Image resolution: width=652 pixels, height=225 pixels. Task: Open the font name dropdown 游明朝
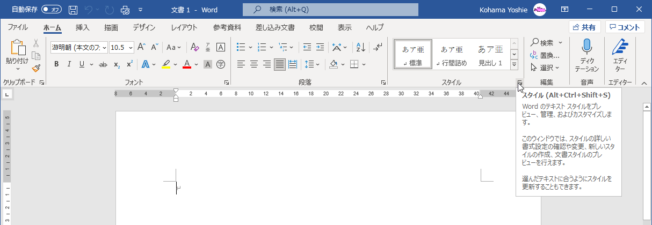coord(104,47)
